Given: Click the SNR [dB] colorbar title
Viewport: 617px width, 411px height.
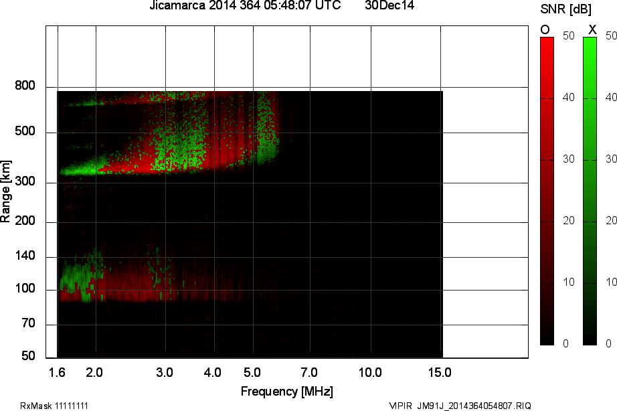Looking at the screenshot, I should [565, 8].
